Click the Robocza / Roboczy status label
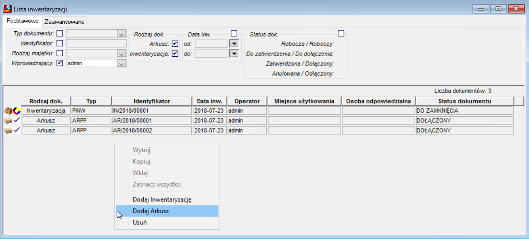The image size is (529, 239). (308, 43)
